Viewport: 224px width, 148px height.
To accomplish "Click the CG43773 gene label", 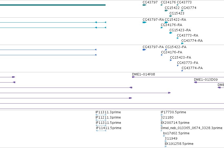I will pos(184,2).
